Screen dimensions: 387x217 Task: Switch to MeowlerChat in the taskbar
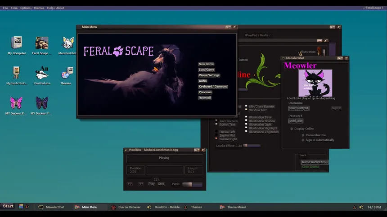[51, 207]
